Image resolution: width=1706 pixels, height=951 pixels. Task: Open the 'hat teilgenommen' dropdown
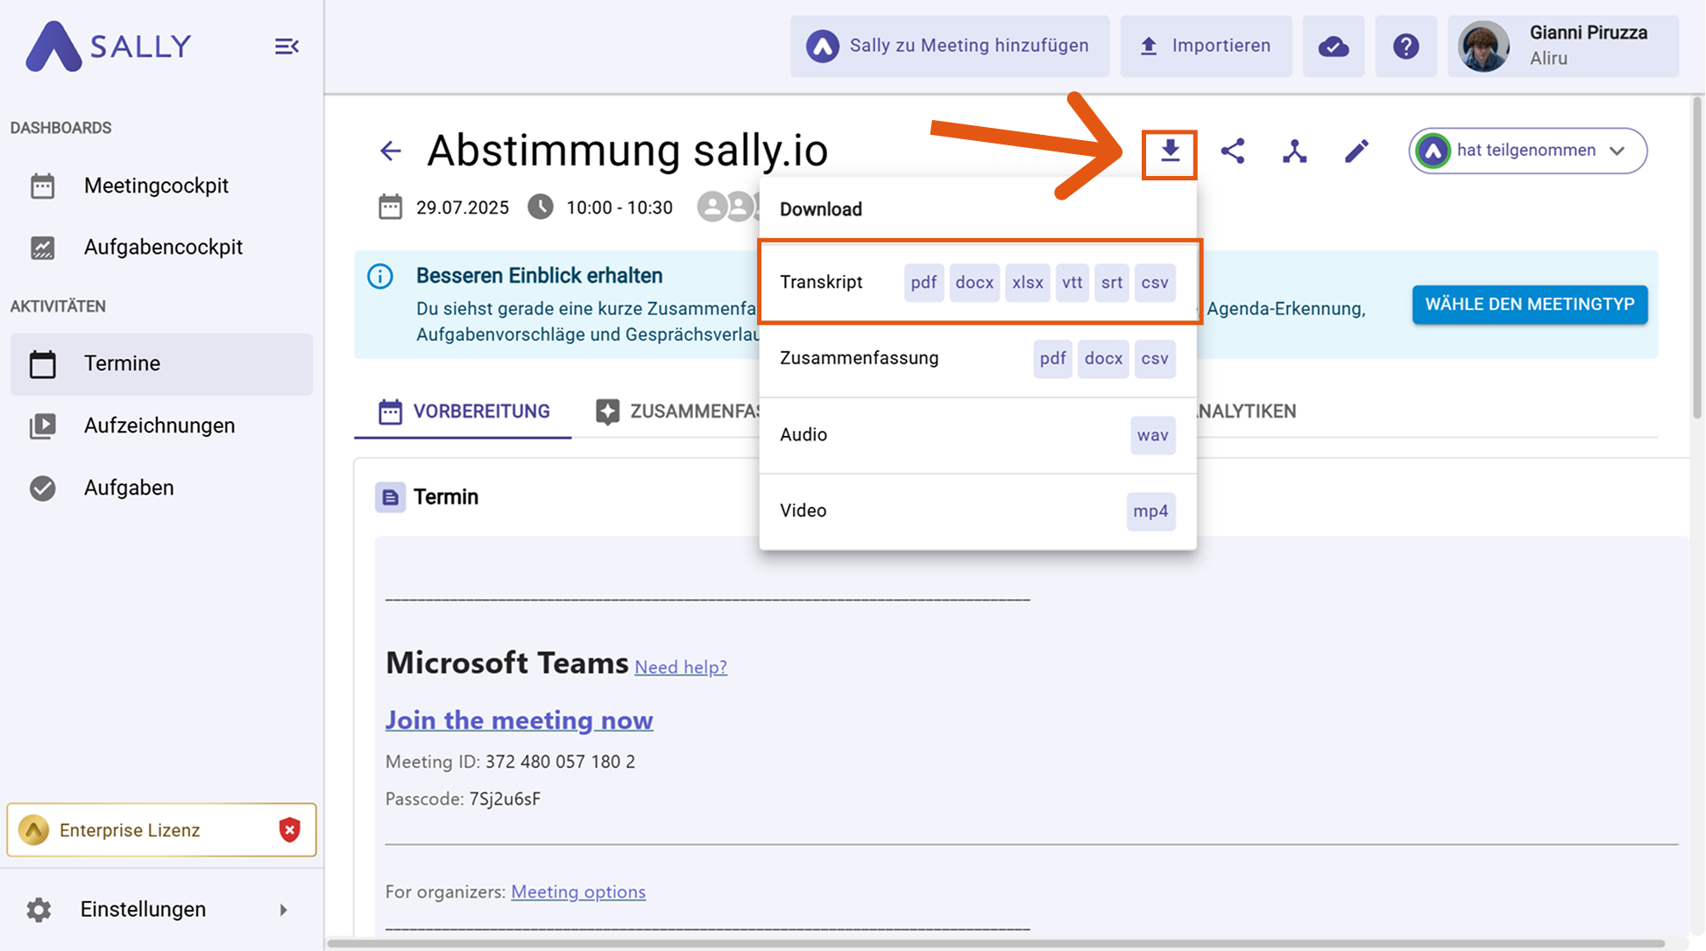pyautogui.click(x=1527, y=151)
